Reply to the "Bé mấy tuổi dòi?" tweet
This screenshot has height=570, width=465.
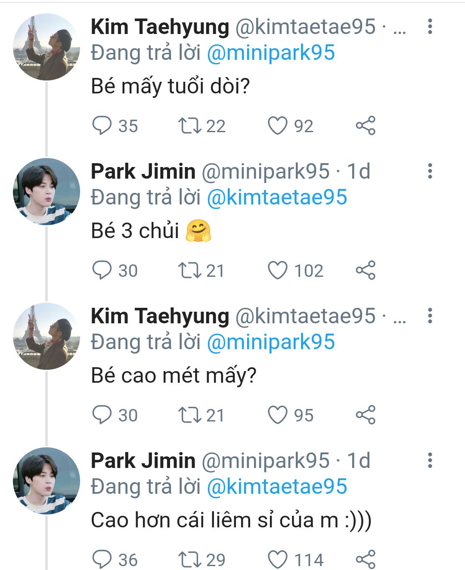pyautogui.click(x=102, y=126)
